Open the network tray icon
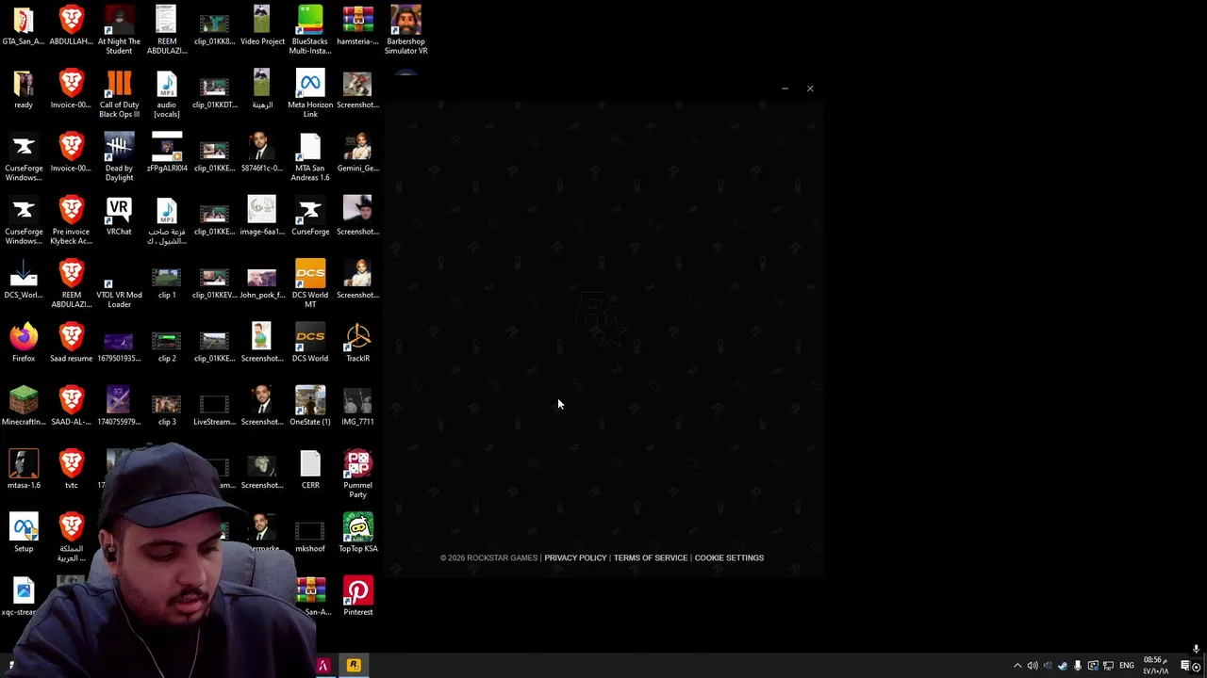1207x678 pixels. (1108, 666)
